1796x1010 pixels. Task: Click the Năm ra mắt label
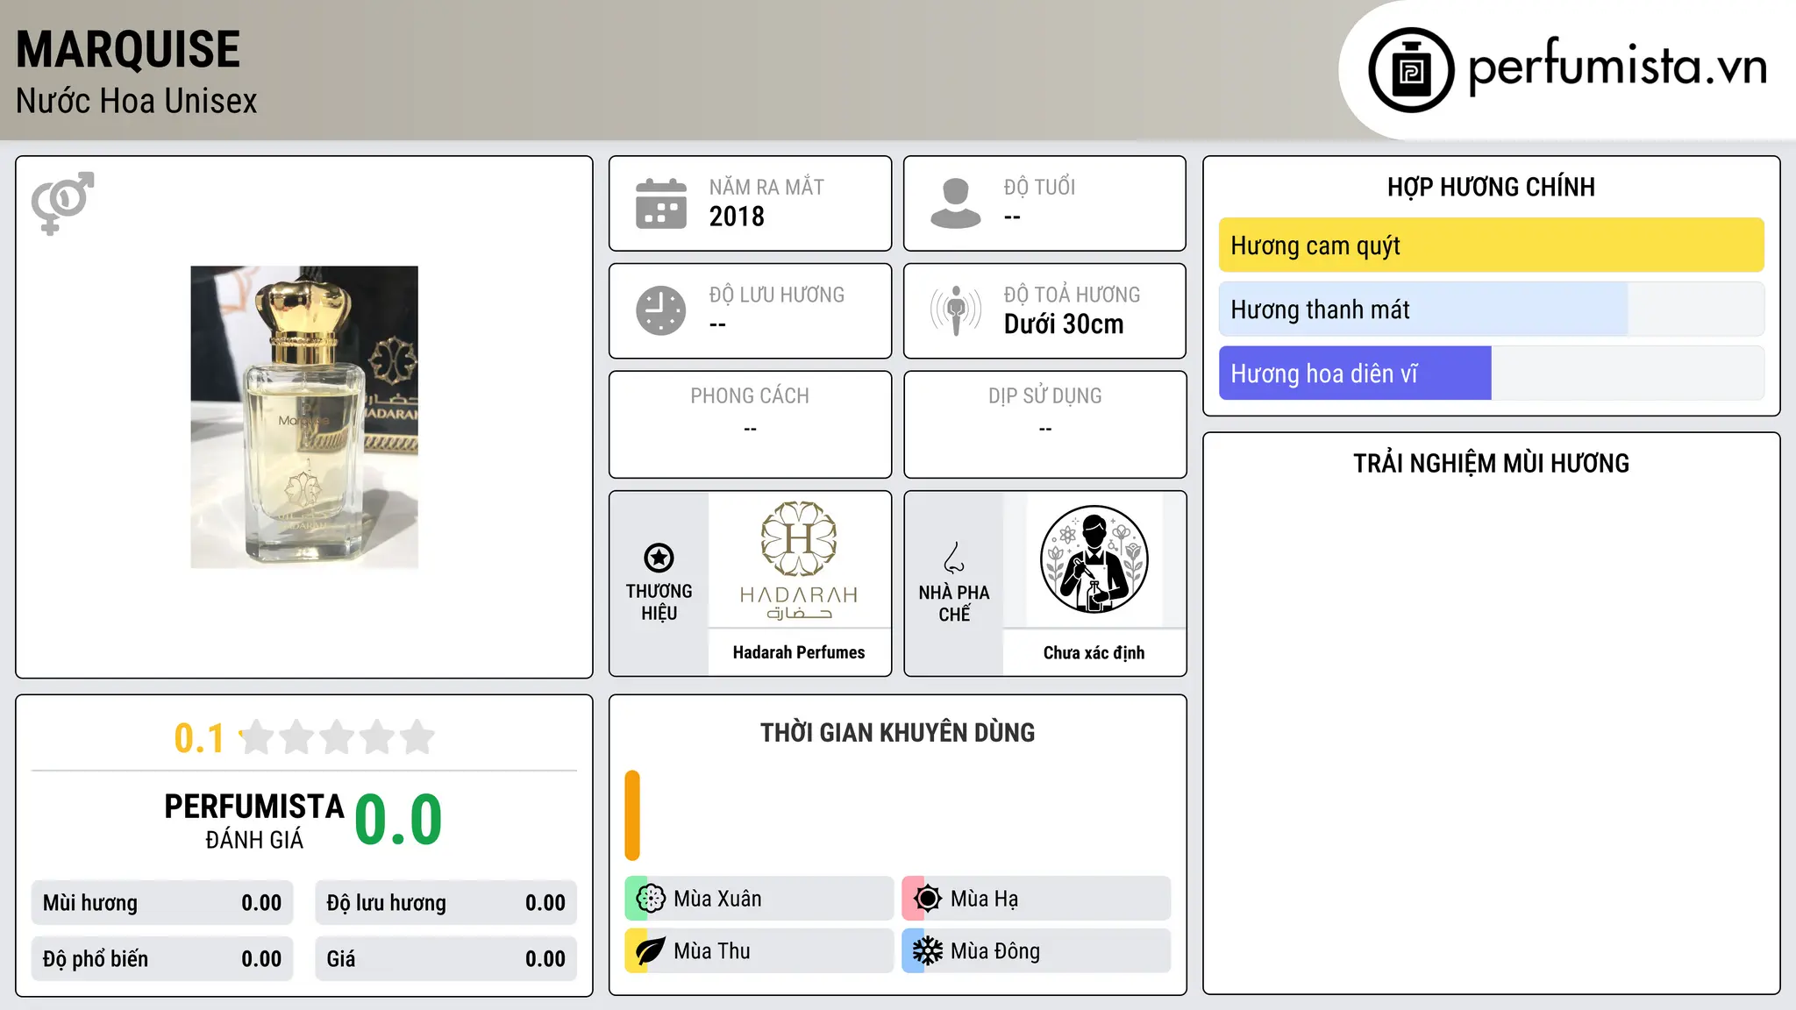[x=766, y=187]
